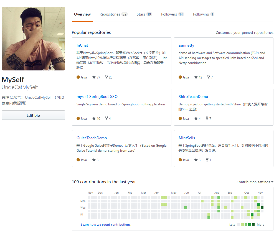This screenshot has height=231, width=274.
Task: Click the star icon on InChat card
Action: tap(94, 77)
